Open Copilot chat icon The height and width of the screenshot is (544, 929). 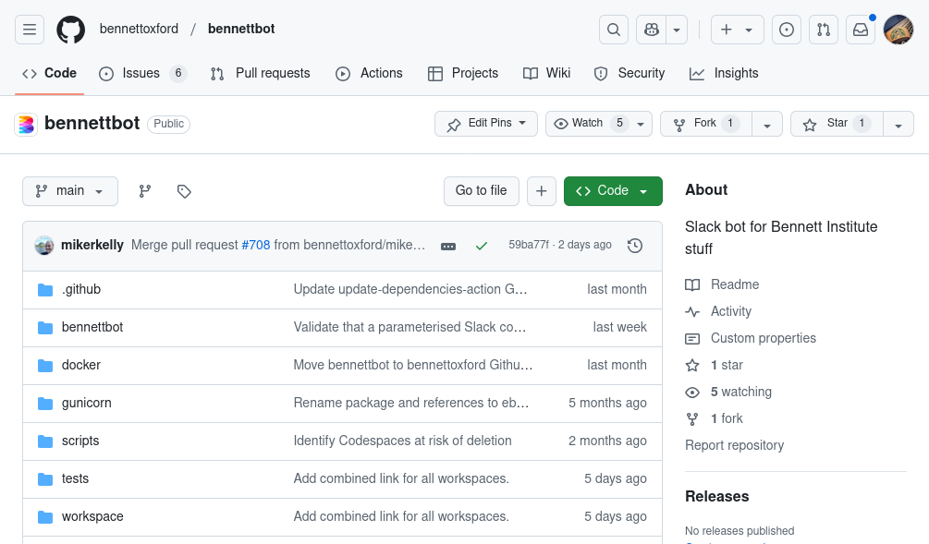tap(651, 30)
